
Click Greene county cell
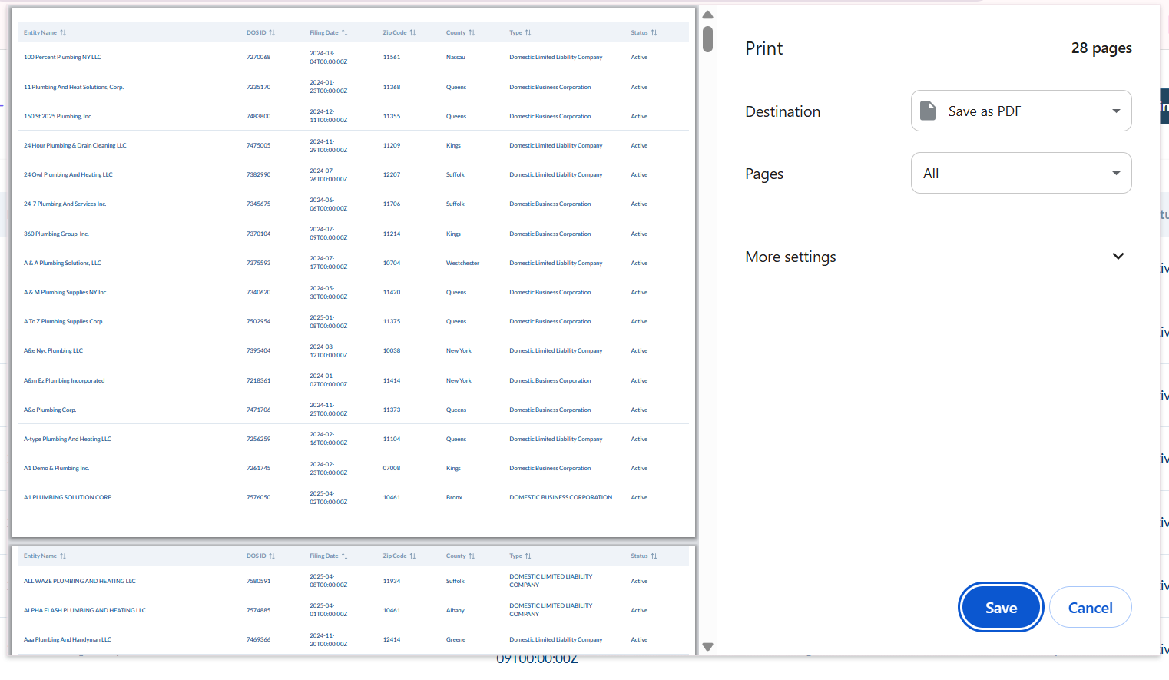coord(455,639)
